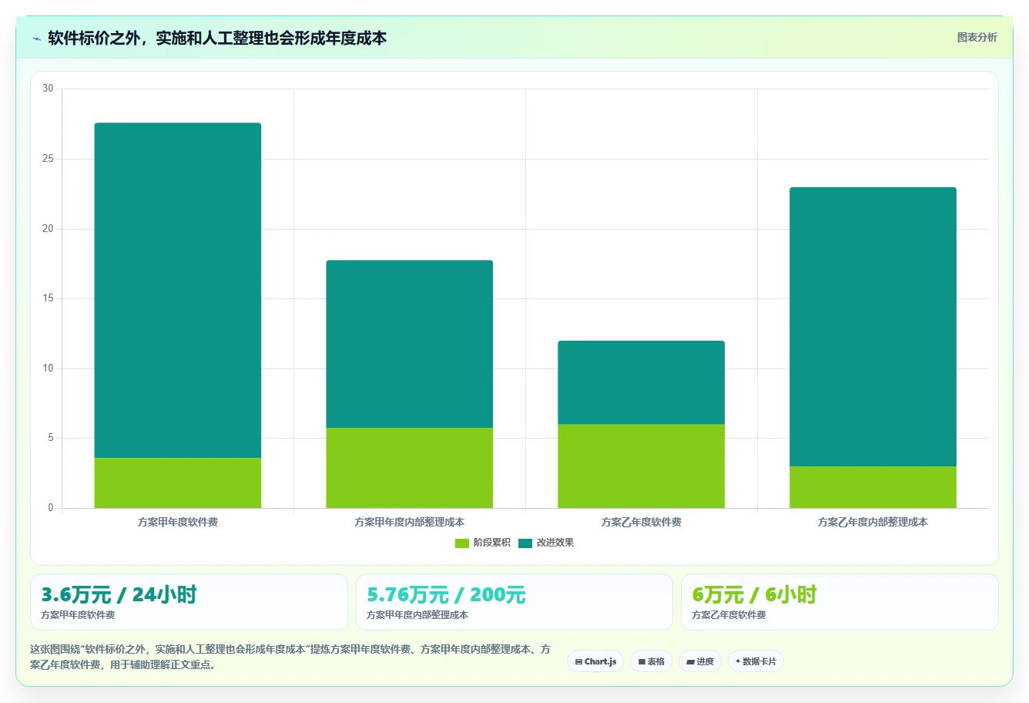
Task: Click the x-axis label 方案甲年度内部整理成本
Action: [410, 522]
